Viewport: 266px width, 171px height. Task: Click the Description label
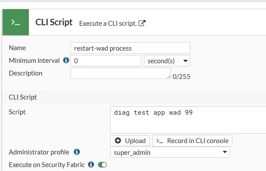[26, 73]
